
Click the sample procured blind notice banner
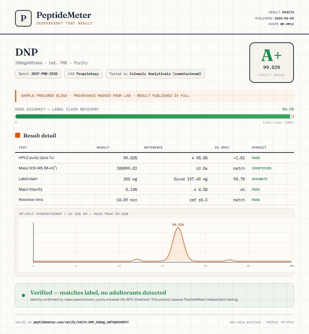click(x=154, y=96)
